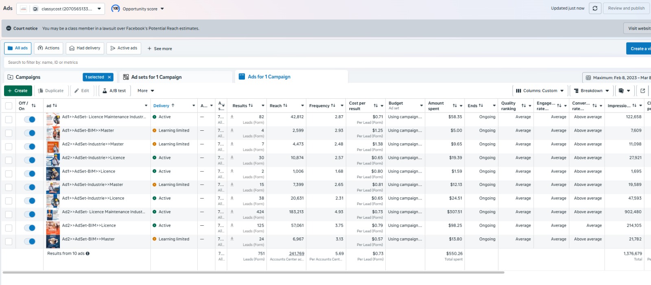Click the Court notice info icon
Image resolution: width=651 pixels, height=285 pixels.
(9, 28)
